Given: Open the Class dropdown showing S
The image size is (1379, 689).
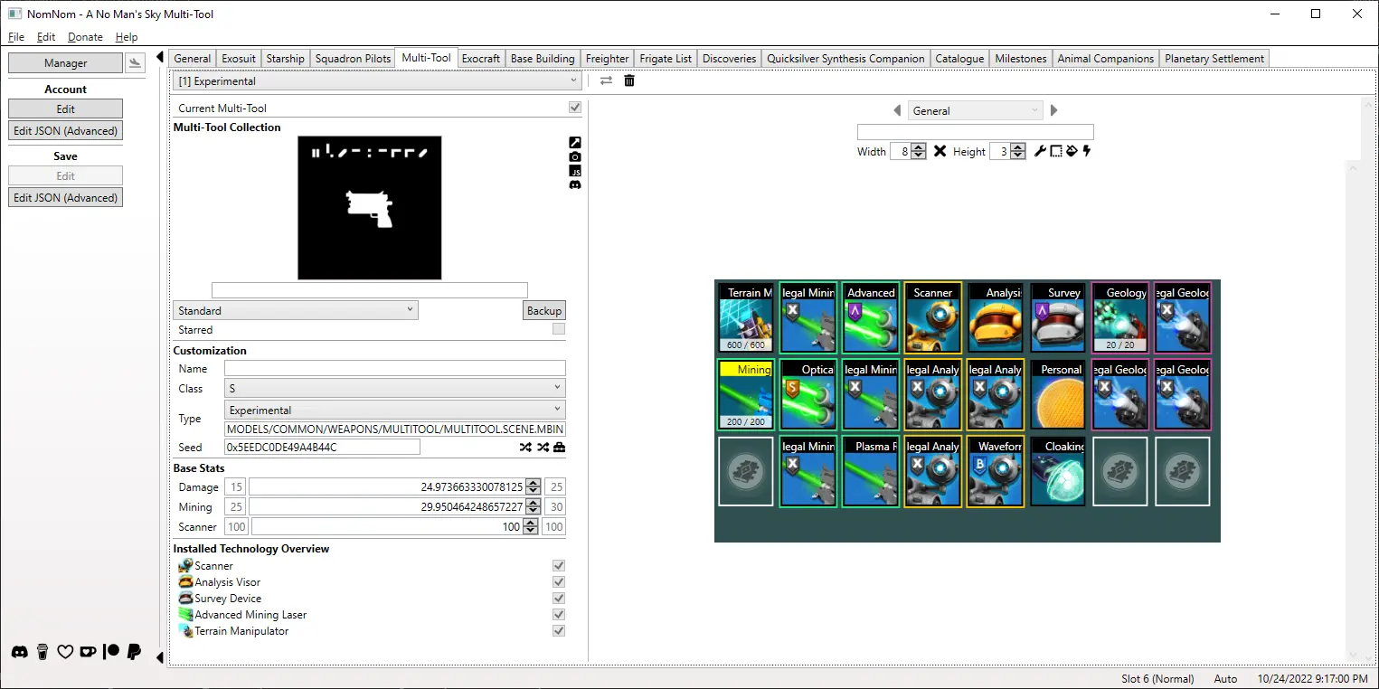Looking at the screenshot, I should tap(394, 388).
